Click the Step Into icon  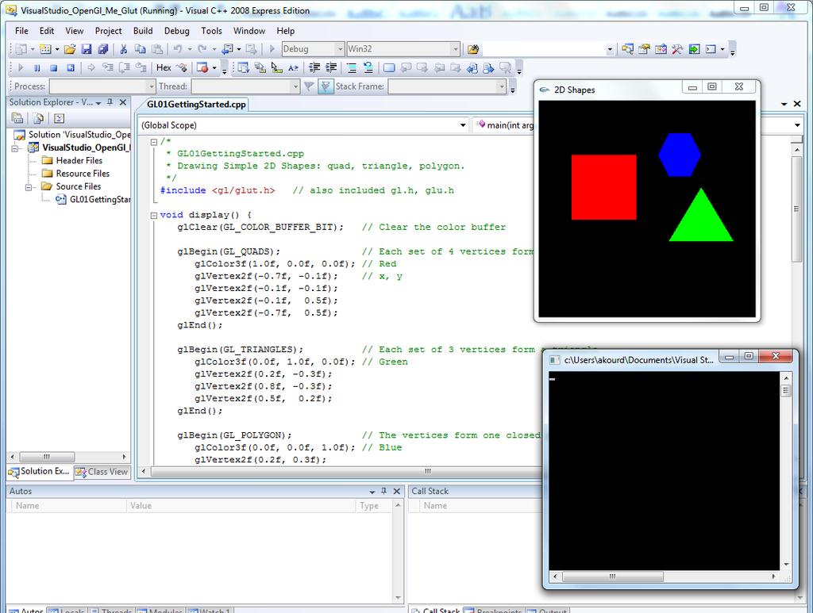point(108,67)
